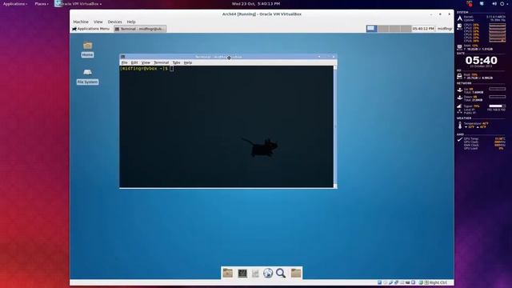Image resolution: width=512 pixels, height=288 pixels.
Task: Open the application finder magnifier icon in dock
Action: click(281, 273)
